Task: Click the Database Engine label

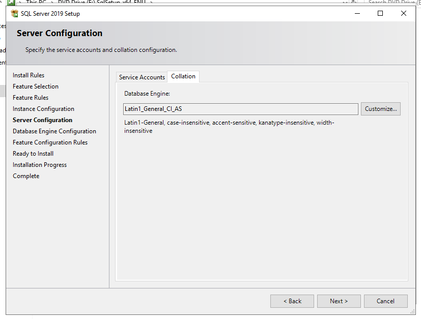Action: tap(147, 94)
